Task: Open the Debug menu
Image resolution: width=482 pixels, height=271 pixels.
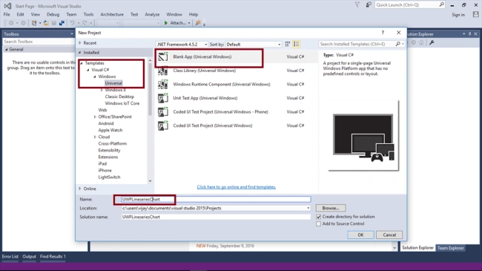Action: 53,14
